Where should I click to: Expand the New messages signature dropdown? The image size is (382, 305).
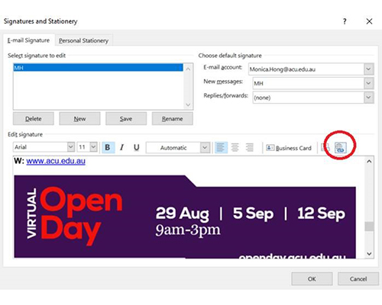[x=368, y=83]
